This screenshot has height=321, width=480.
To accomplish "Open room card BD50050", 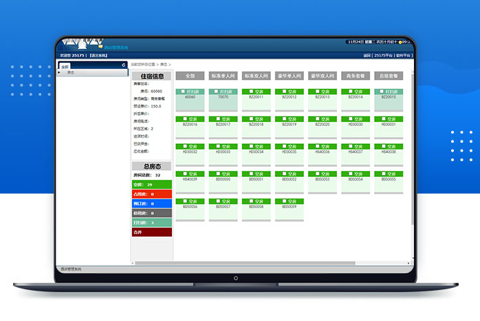I will point(223,183).
